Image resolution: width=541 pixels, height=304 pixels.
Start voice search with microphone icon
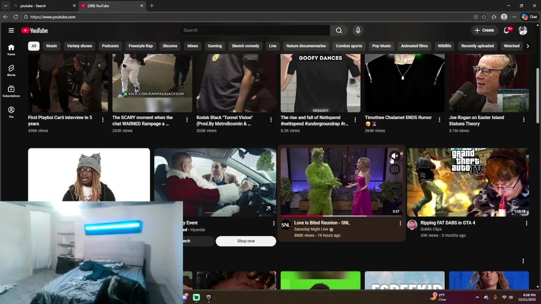pos(358,30)
